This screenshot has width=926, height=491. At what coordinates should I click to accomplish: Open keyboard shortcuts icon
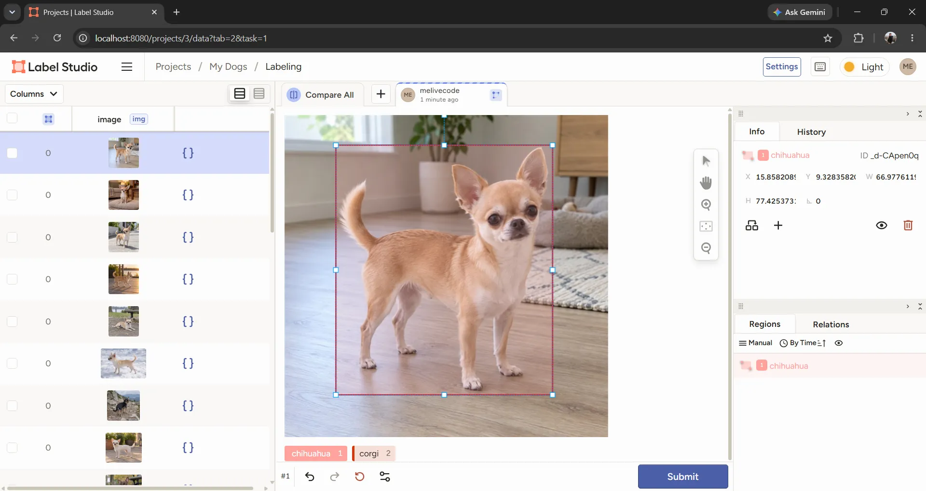820,67
